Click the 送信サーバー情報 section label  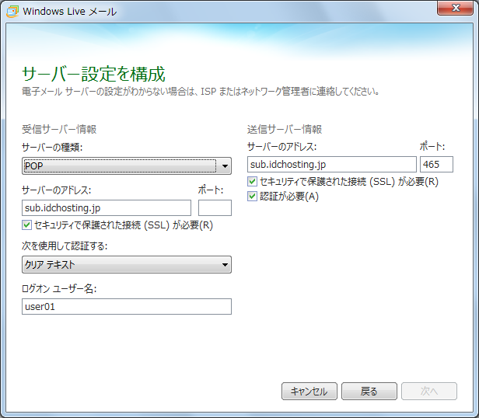pyautogui.click(x=285, y=130)
